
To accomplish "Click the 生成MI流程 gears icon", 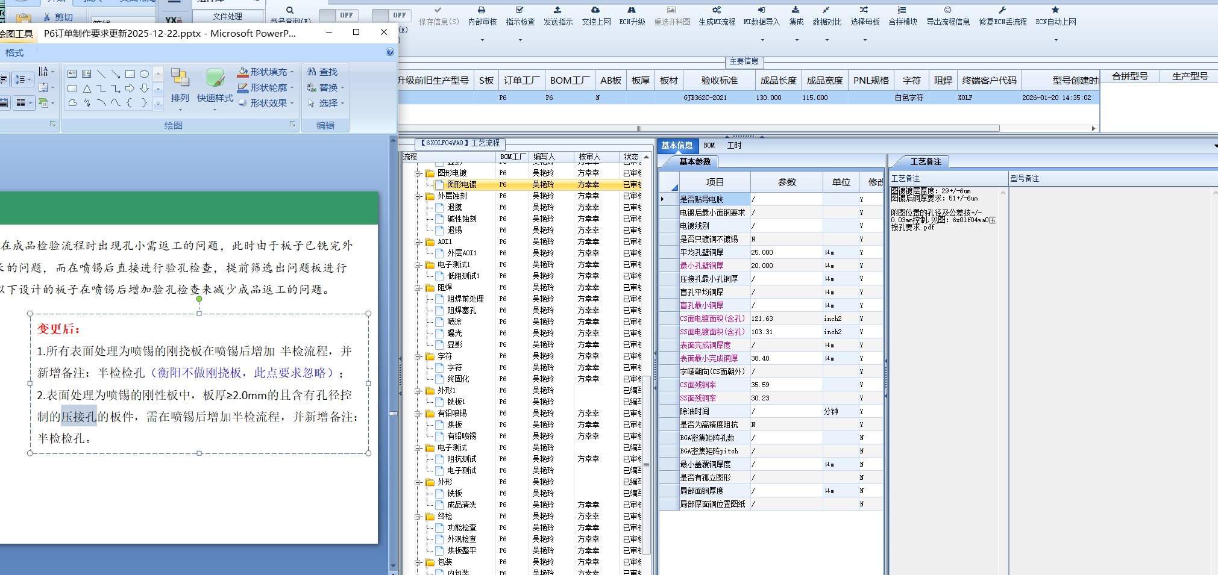I will 716,10.
